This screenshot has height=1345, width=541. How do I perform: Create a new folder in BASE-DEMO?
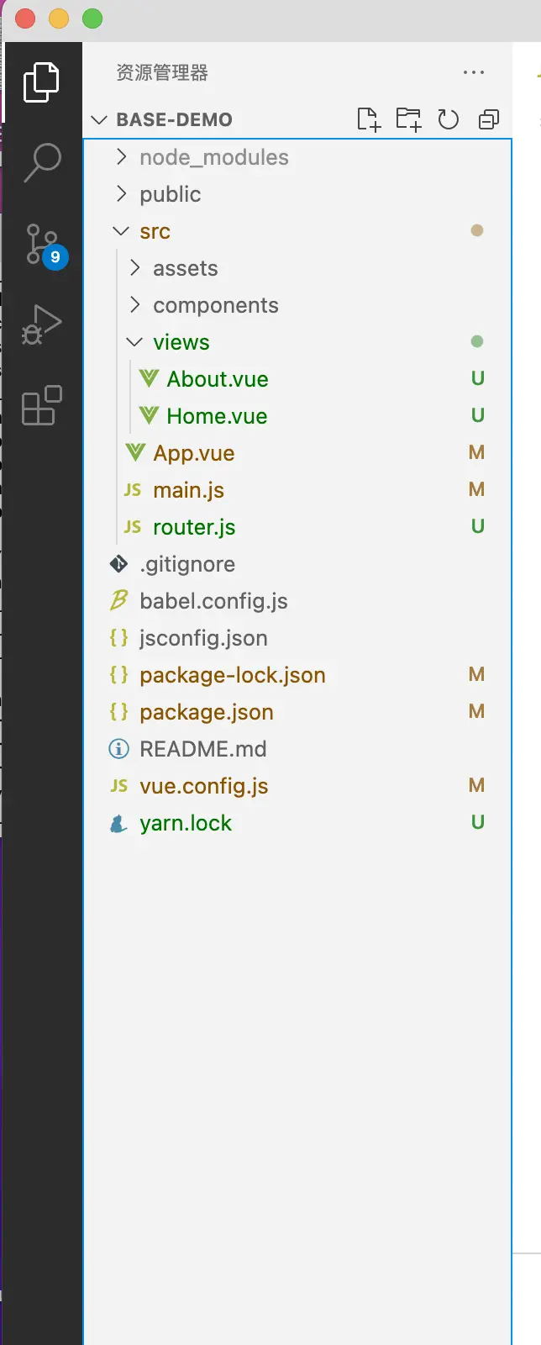click(x=409, y=119)
